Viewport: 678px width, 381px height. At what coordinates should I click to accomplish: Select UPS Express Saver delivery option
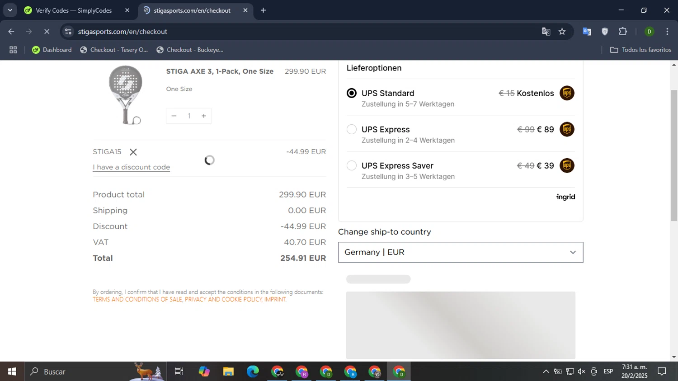tap(352, 165)
